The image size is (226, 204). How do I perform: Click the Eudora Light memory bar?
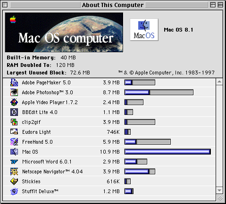pyautogui.click(x=127, y=132)
